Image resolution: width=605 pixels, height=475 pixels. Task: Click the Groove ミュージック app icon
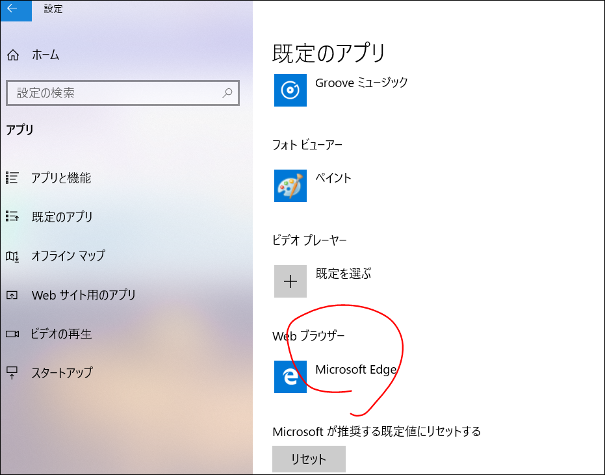290,90
